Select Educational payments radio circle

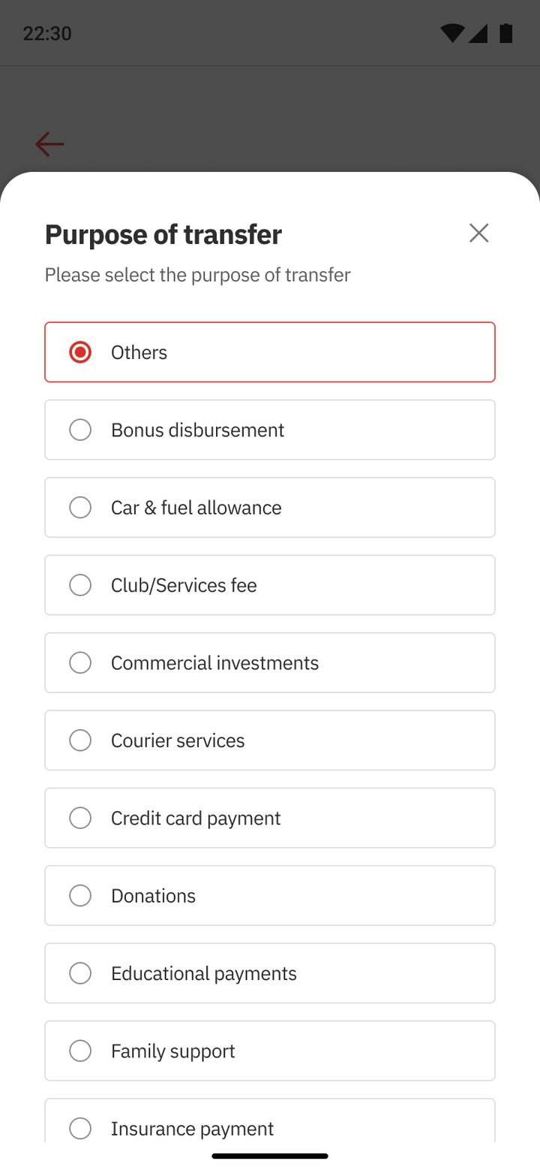[80, 973]
